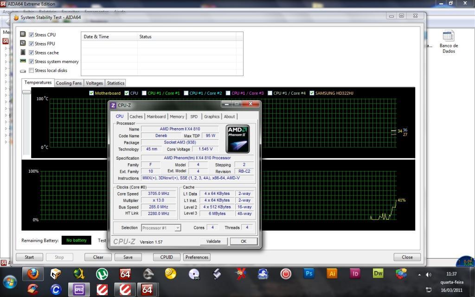Open InDesign from the taskbar
This screenshot has height=297, width=475.
pos(355,273)
